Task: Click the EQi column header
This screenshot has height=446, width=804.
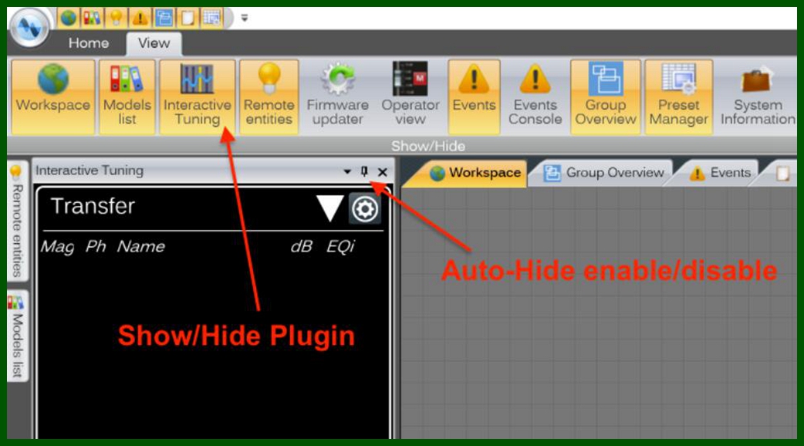Action: [x=340, y=247]
